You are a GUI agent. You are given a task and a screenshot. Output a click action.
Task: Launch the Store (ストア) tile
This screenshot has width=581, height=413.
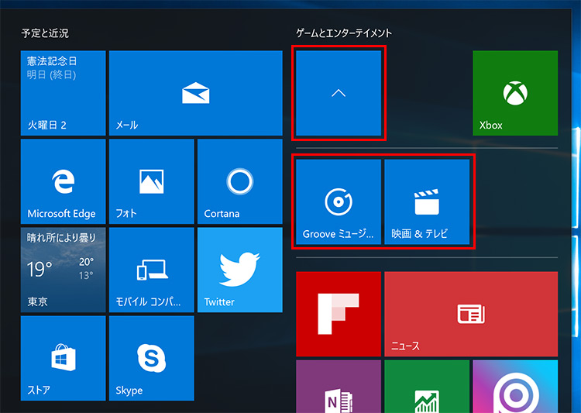tap(63, 358)
